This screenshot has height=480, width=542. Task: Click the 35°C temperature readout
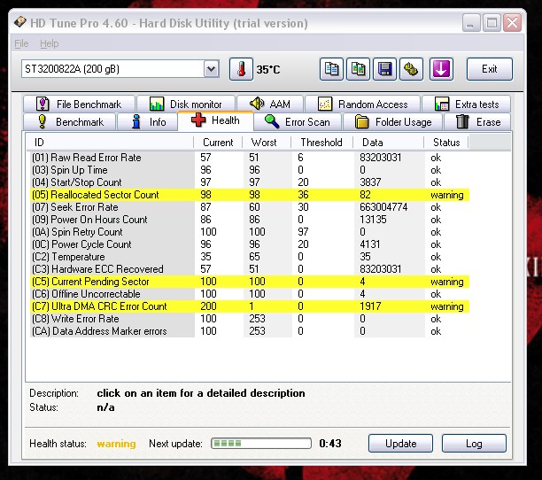268,70
